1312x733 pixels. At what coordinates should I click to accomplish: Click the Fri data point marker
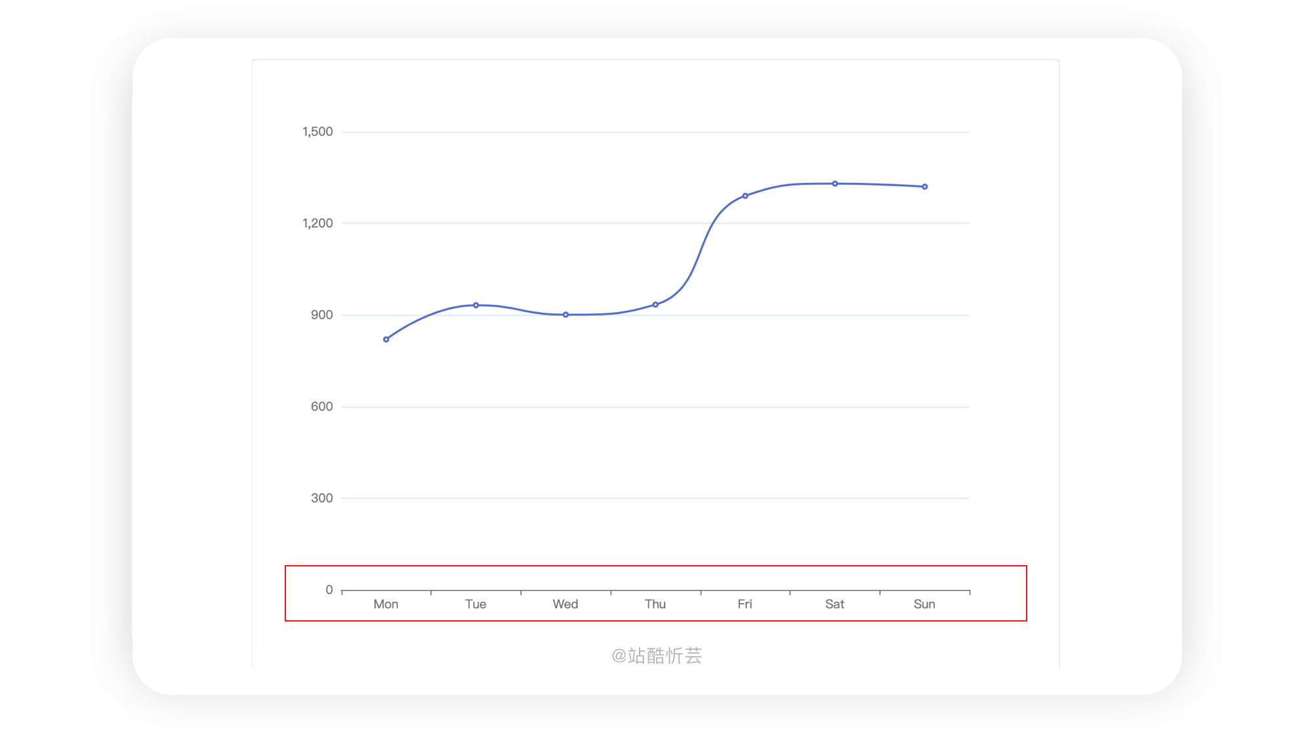[x=745, y=195]
